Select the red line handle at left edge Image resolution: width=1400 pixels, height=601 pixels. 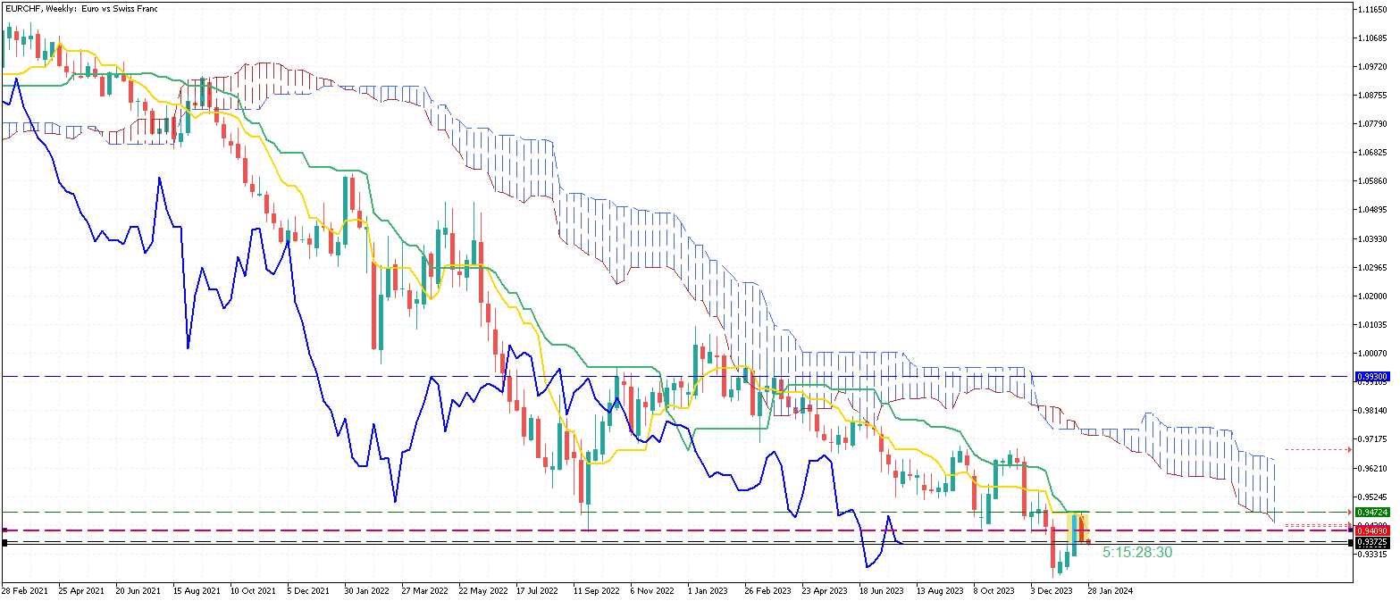point(4,530)
